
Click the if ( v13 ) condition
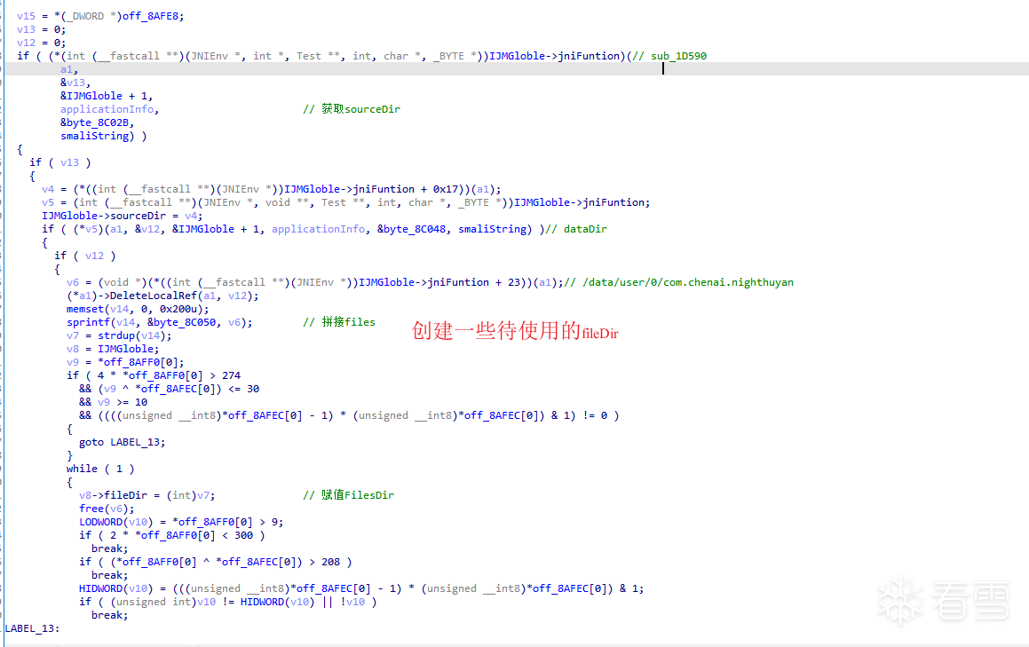tap(60, 162)
